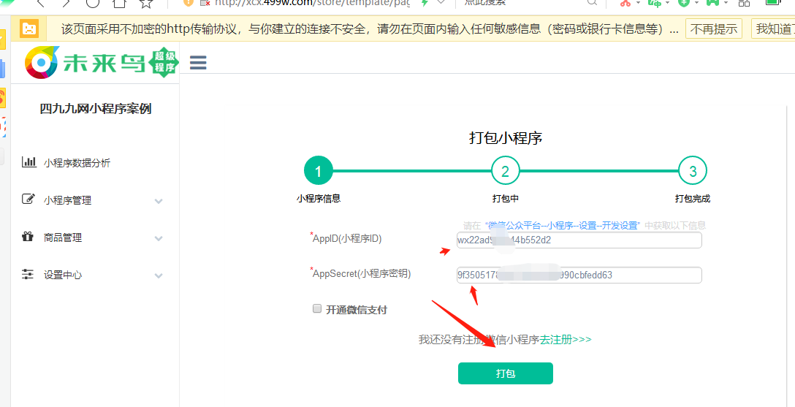Viewport: 795px width, 407px height.
Task: Expand the 小程序管理 chevron
Action: (x=159, y=201)
